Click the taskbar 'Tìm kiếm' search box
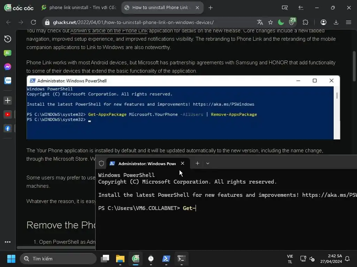This screenshot has width=357, height=267. click(58, 259)
